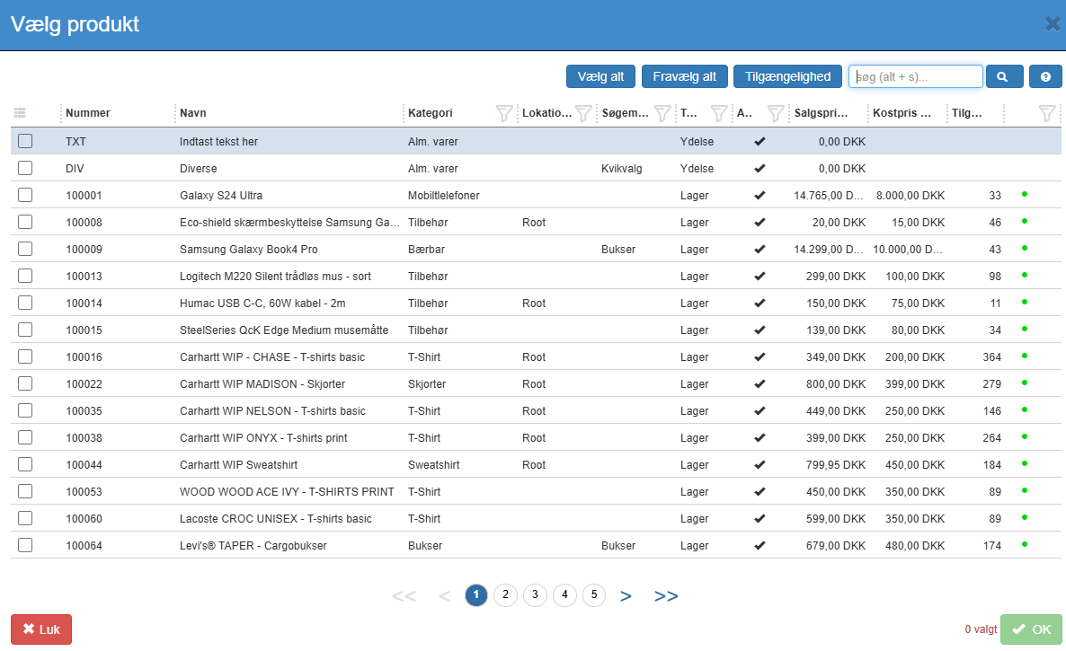This screenshot has width=1066, height=651.
Task: Go to page 3 of results
Action: coord(535,594)
